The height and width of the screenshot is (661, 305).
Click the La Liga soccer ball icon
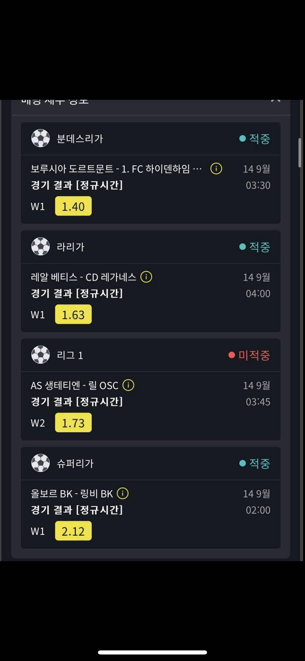pos(41,247)
